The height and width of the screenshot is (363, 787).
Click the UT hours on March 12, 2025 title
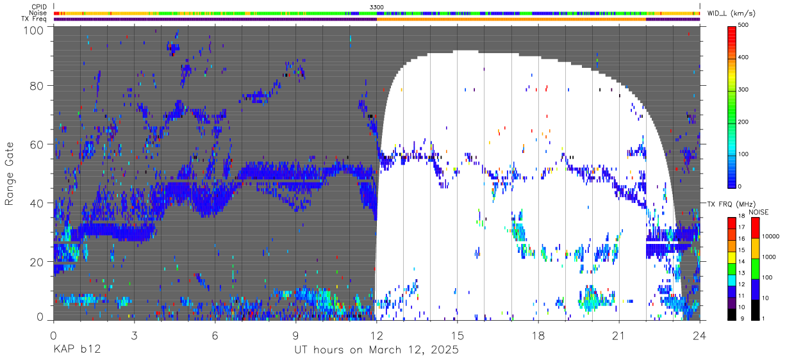[376, 350]
